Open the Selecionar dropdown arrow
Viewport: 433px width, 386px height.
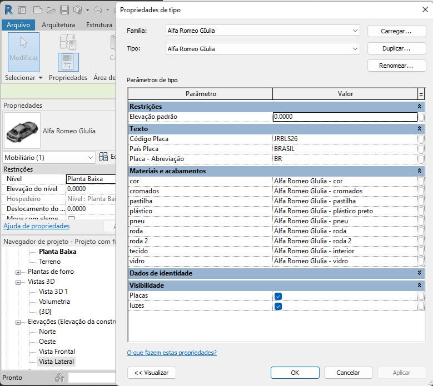point(41,78)
